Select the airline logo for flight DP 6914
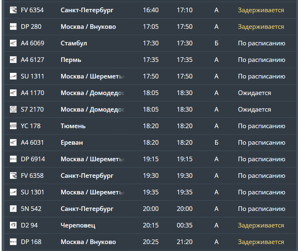The height and width of the screenshot is (251, 298). tap(13, 159)
